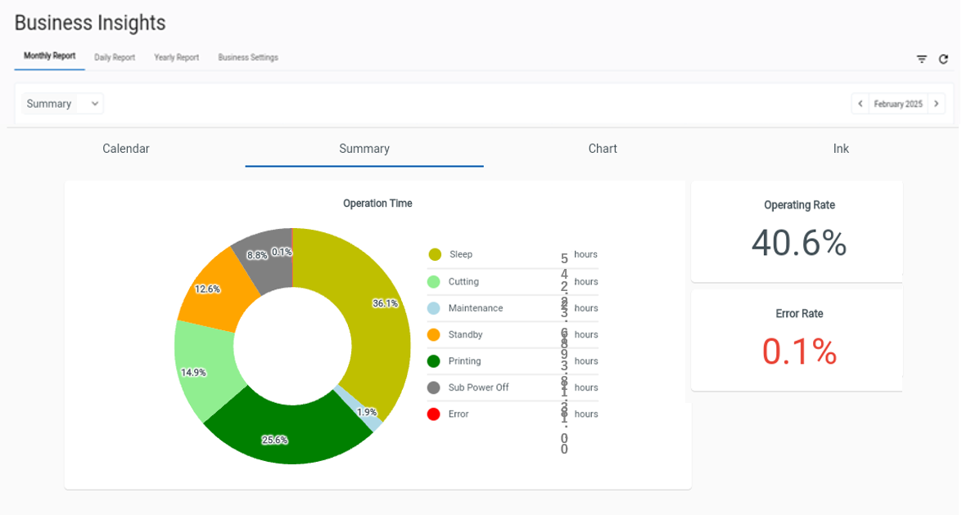Open the Yearly Report tab

pyautogui.click(x=176, y=57)
